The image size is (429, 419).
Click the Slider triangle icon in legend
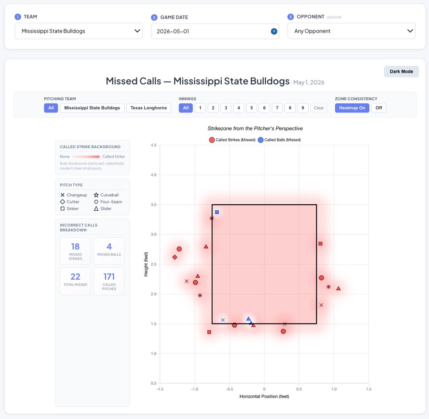96,209
